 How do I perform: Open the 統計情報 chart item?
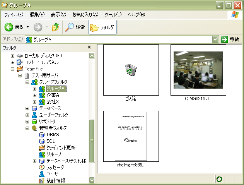42,180
